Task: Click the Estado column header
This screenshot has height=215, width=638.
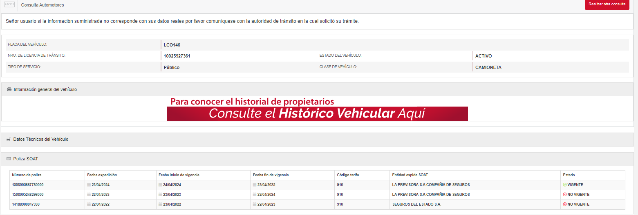Action: point(569,175)
